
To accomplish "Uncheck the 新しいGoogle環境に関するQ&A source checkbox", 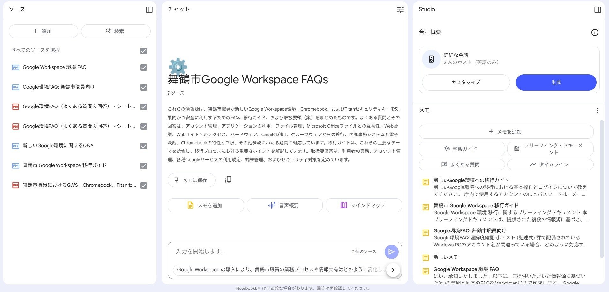I will pos(144,146).
